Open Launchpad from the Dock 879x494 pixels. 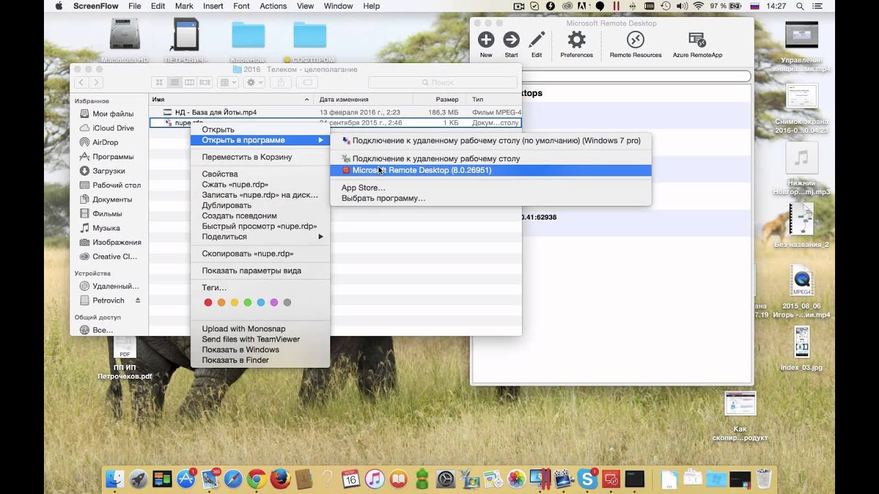[x=138, y=479]
